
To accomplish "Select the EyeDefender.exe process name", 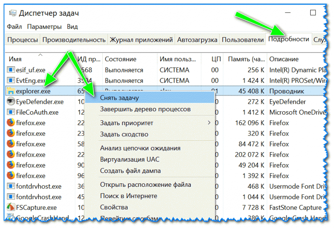I will tap(40, 102).
